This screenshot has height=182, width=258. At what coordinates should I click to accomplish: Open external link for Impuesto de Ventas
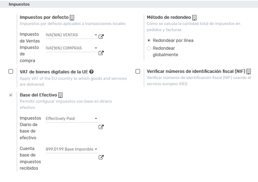[x=101, y=36]
